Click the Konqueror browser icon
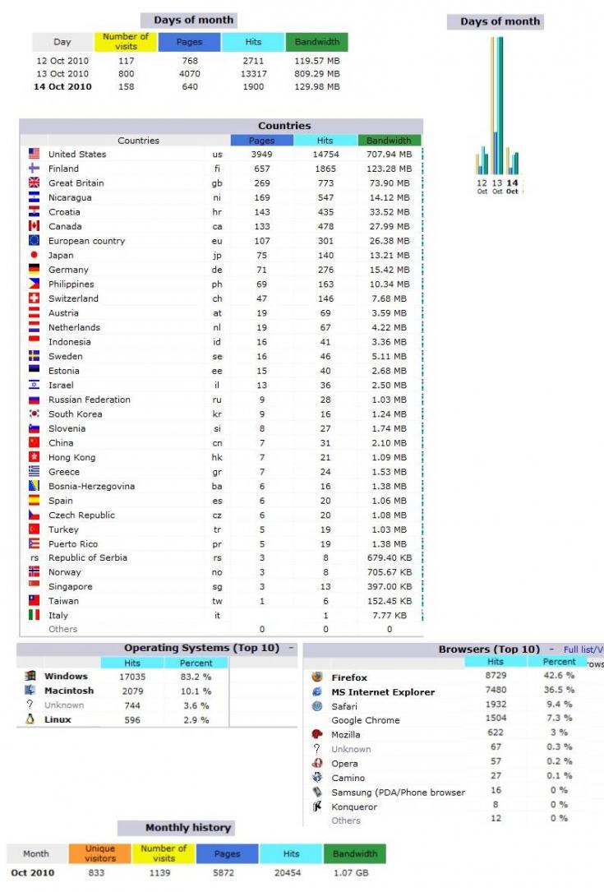 (317, 806)
